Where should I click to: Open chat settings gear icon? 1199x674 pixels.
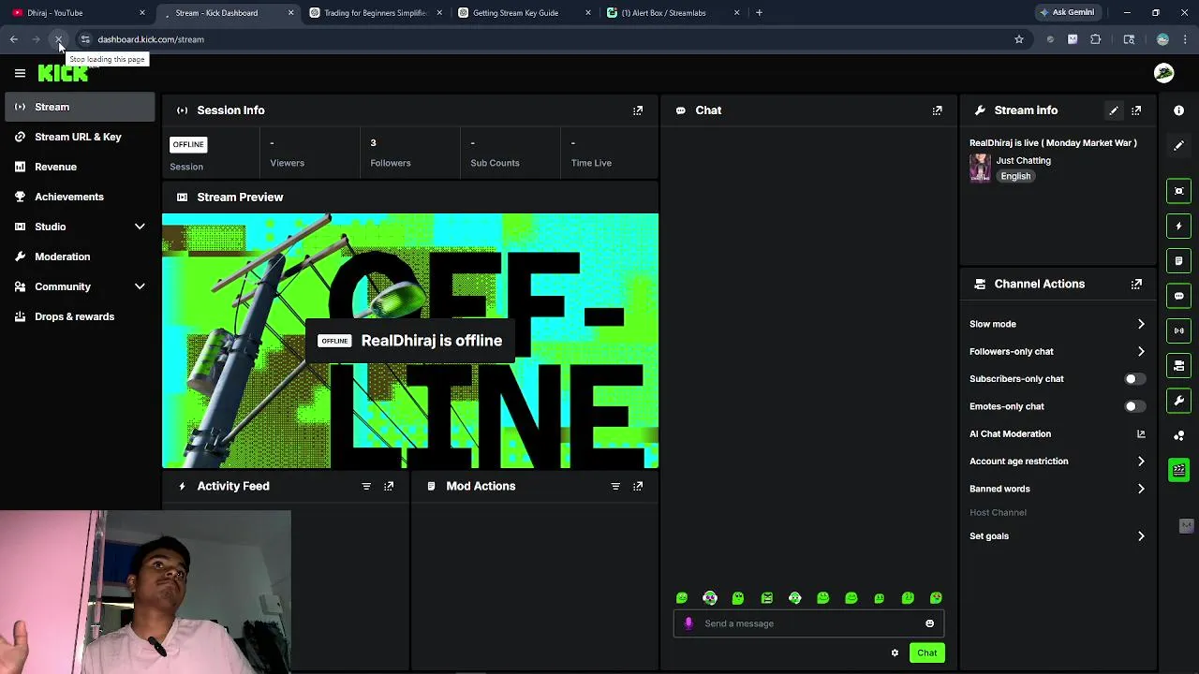coord(895,652)
